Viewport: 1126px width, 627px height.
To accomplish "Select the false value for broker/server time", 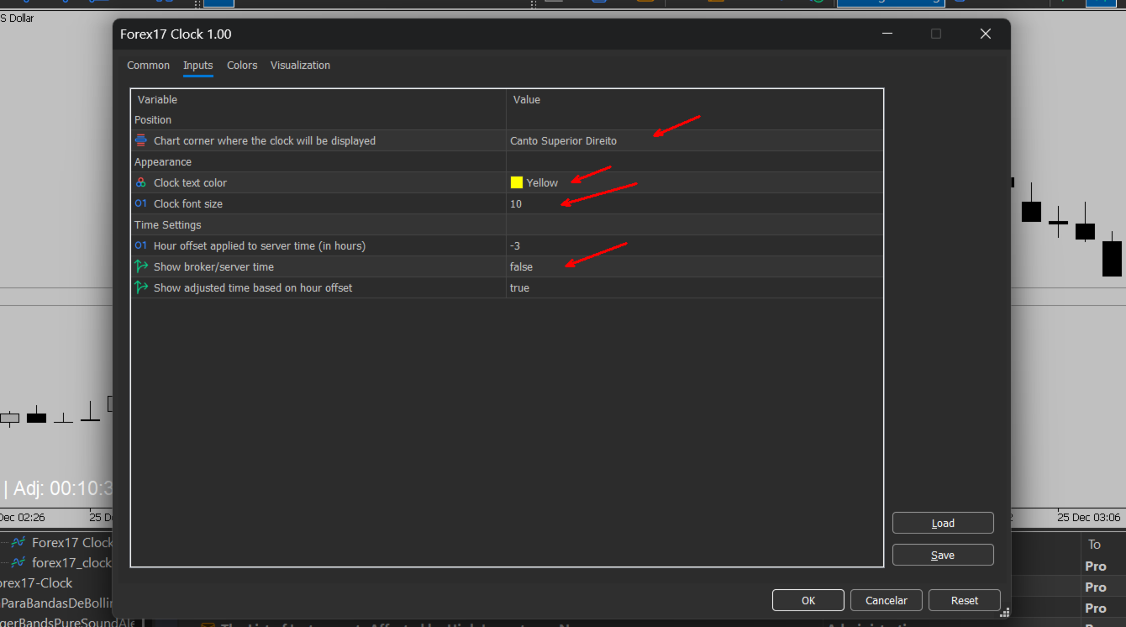I will 521,266.
